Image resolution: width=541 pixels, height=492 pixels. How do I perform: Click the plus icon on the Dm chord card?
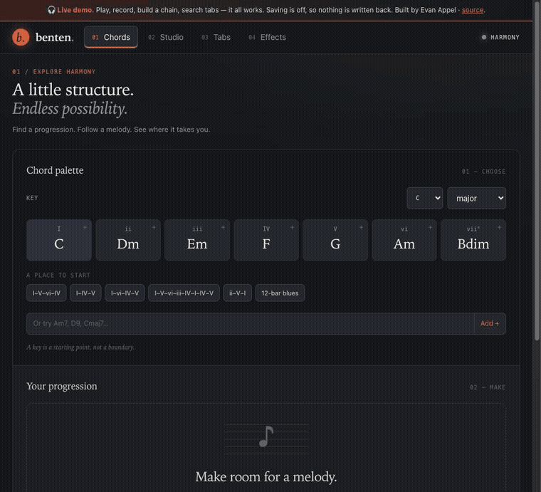coord(154,227)
